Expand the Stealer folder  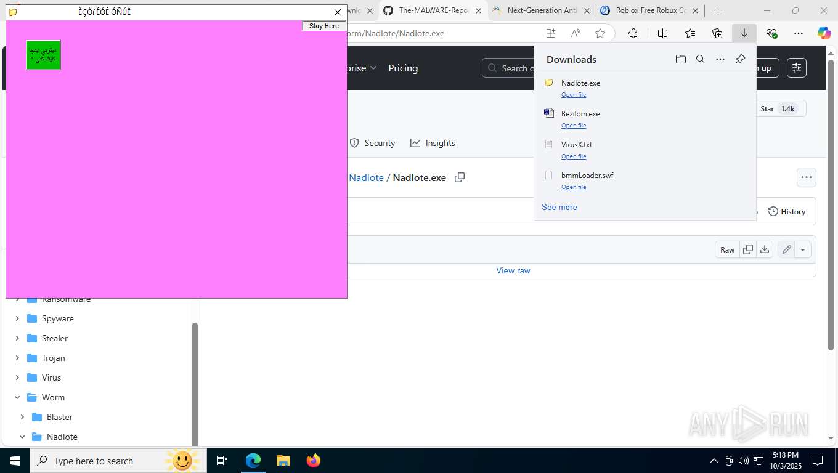(x=17, y=338)
